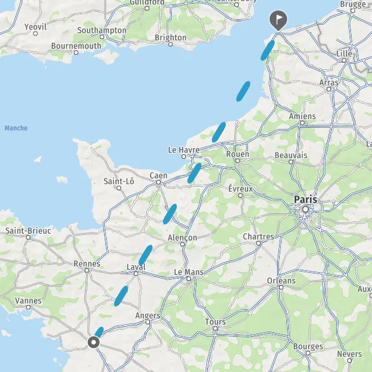Screen dimensions: 372x372
Task: Click the Saint-Brieuc city label
Action: (x=29, y=231)
